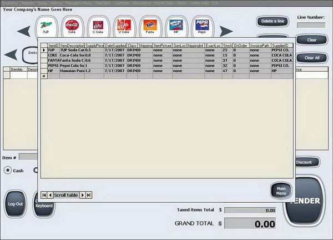
Task: Click the TENDER button
Action: point(305,201)
